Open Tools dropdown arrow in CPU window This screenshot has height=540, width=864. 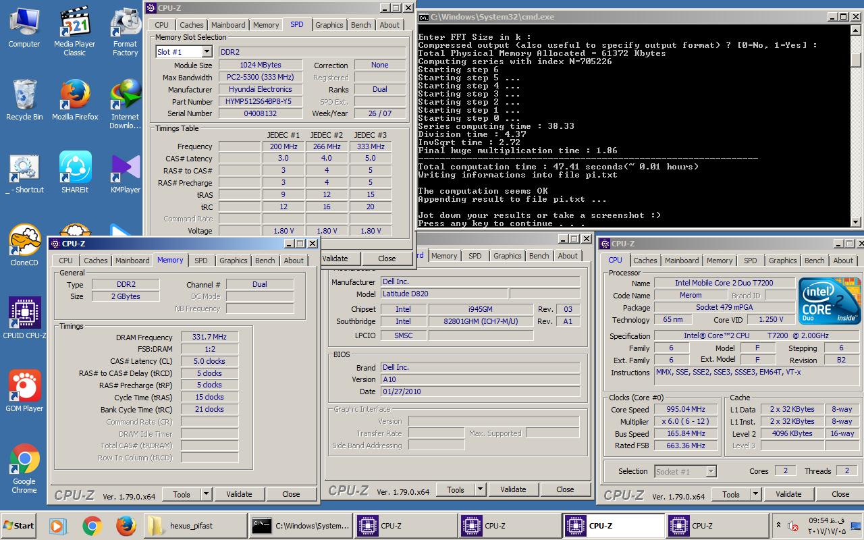tap(755, 494)
